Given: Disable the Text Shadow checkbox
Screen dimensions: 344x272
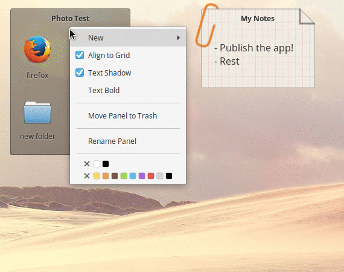Looking at the screenshot, I should [80, 73].
